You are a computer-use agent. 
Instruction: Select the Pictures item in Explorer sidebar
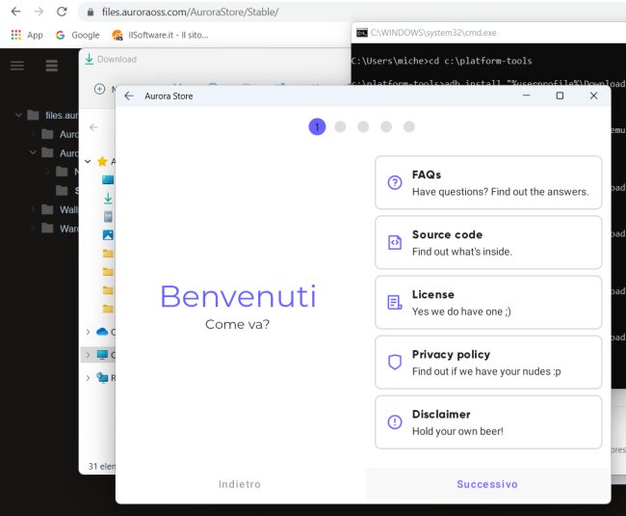pyautogui.click(x=108, y=235)
